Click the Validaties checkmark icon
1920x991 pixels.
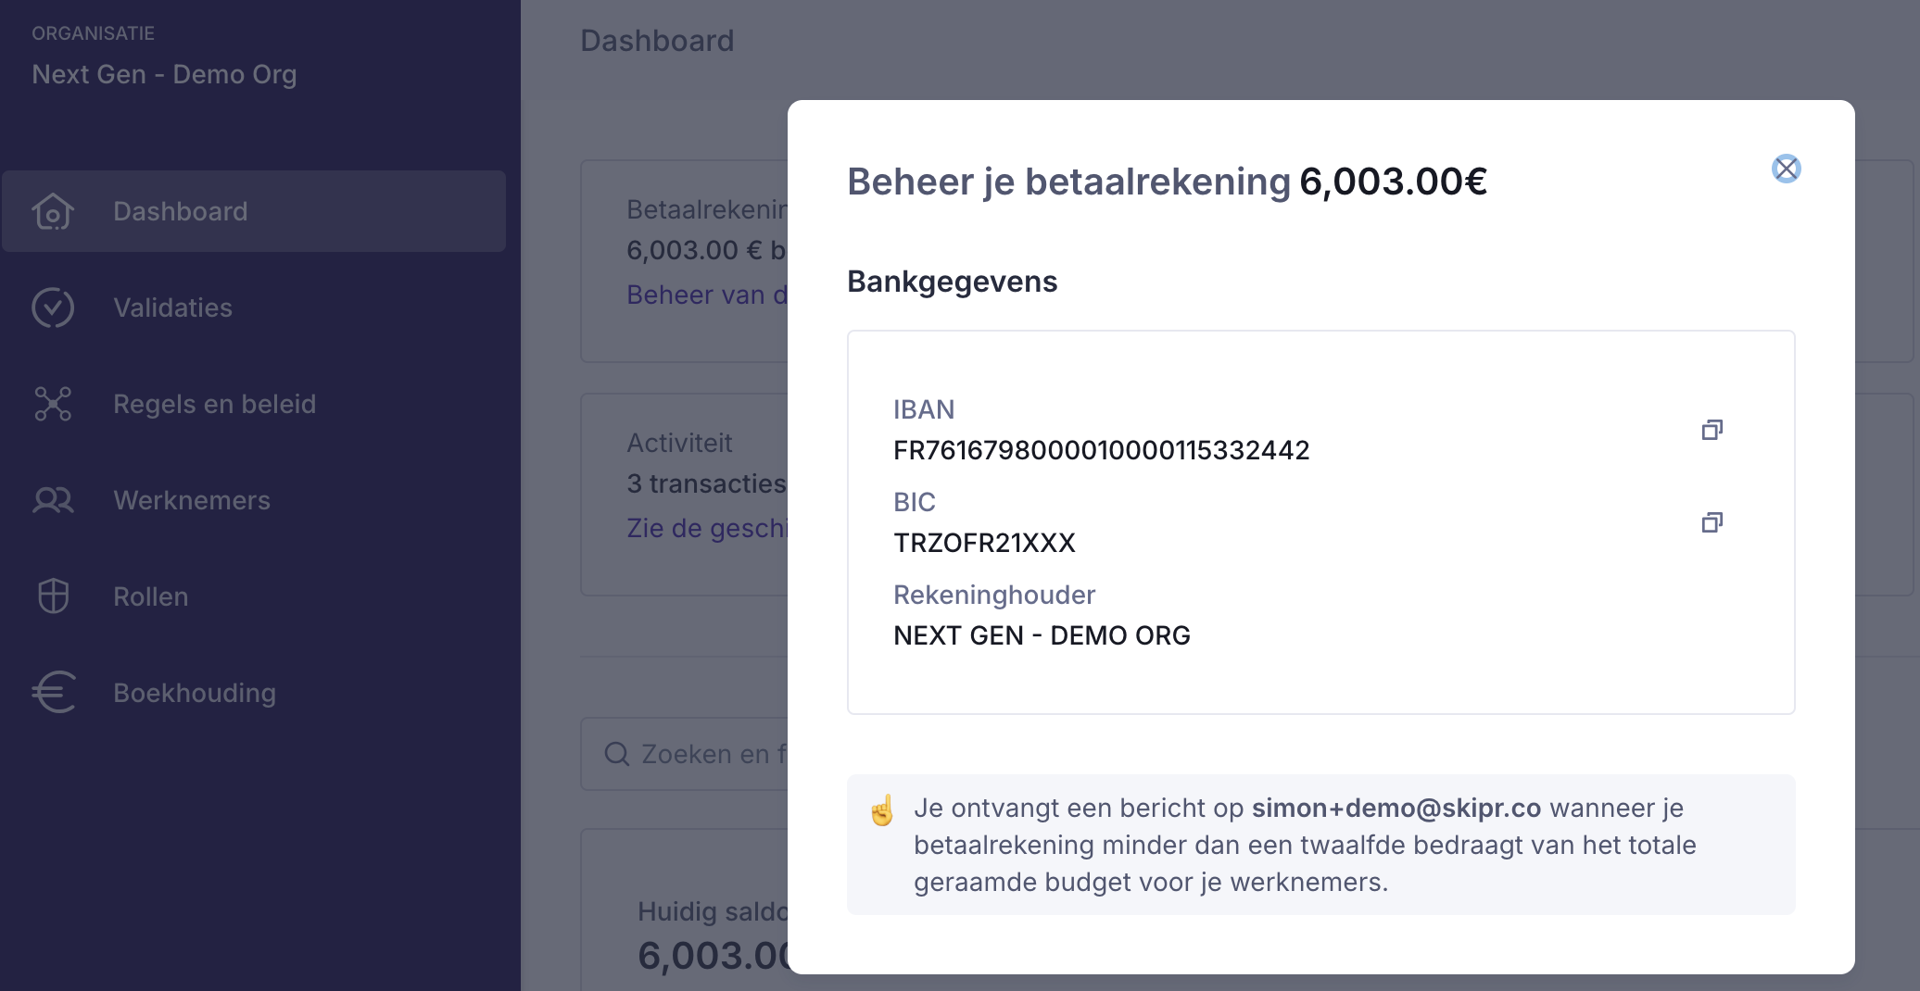tap(53, 307)
